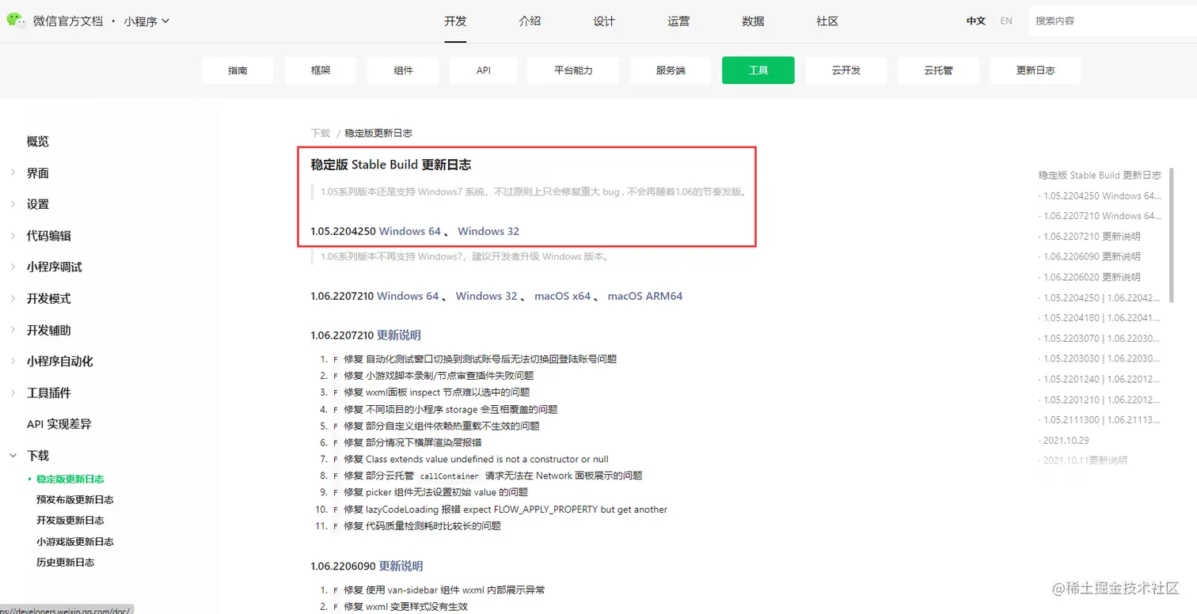
Task: Open 1.06.2206090 更新说明 heading link
Action: [x=401, y=567]
